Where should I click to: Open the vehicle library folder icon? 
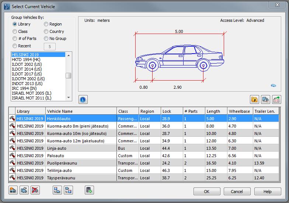254,100
